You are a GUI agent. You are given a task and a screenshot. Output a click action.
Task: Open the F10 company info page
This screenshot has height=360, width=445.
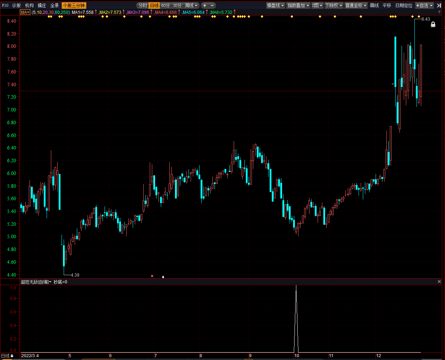5,6
